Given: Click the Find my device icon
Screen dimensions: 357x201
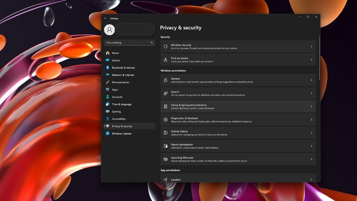Looking at the screenshot, I should [x=165, y=60].
